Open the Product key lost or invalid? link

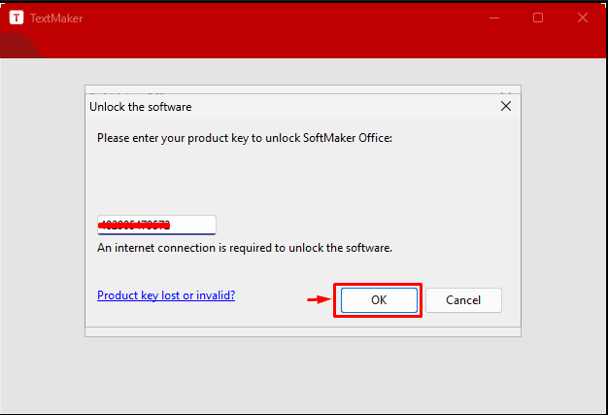coord(166,295)
